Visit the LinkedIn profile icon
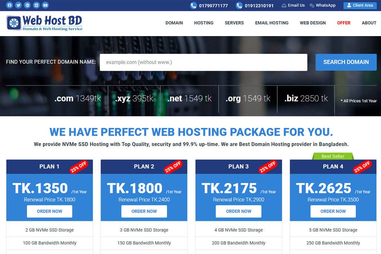This screenshot has height=254, width=381. pyautogui.click(x=36, y=5)
